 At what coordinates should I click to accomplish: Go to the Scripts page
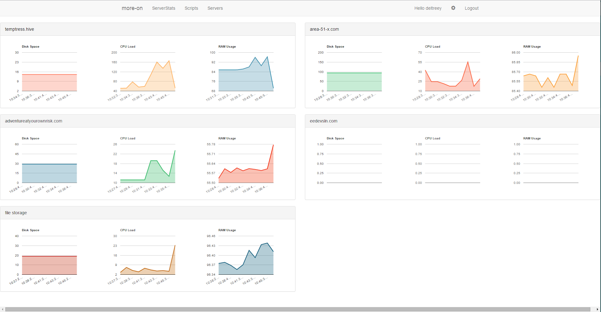tap(191, 8)
